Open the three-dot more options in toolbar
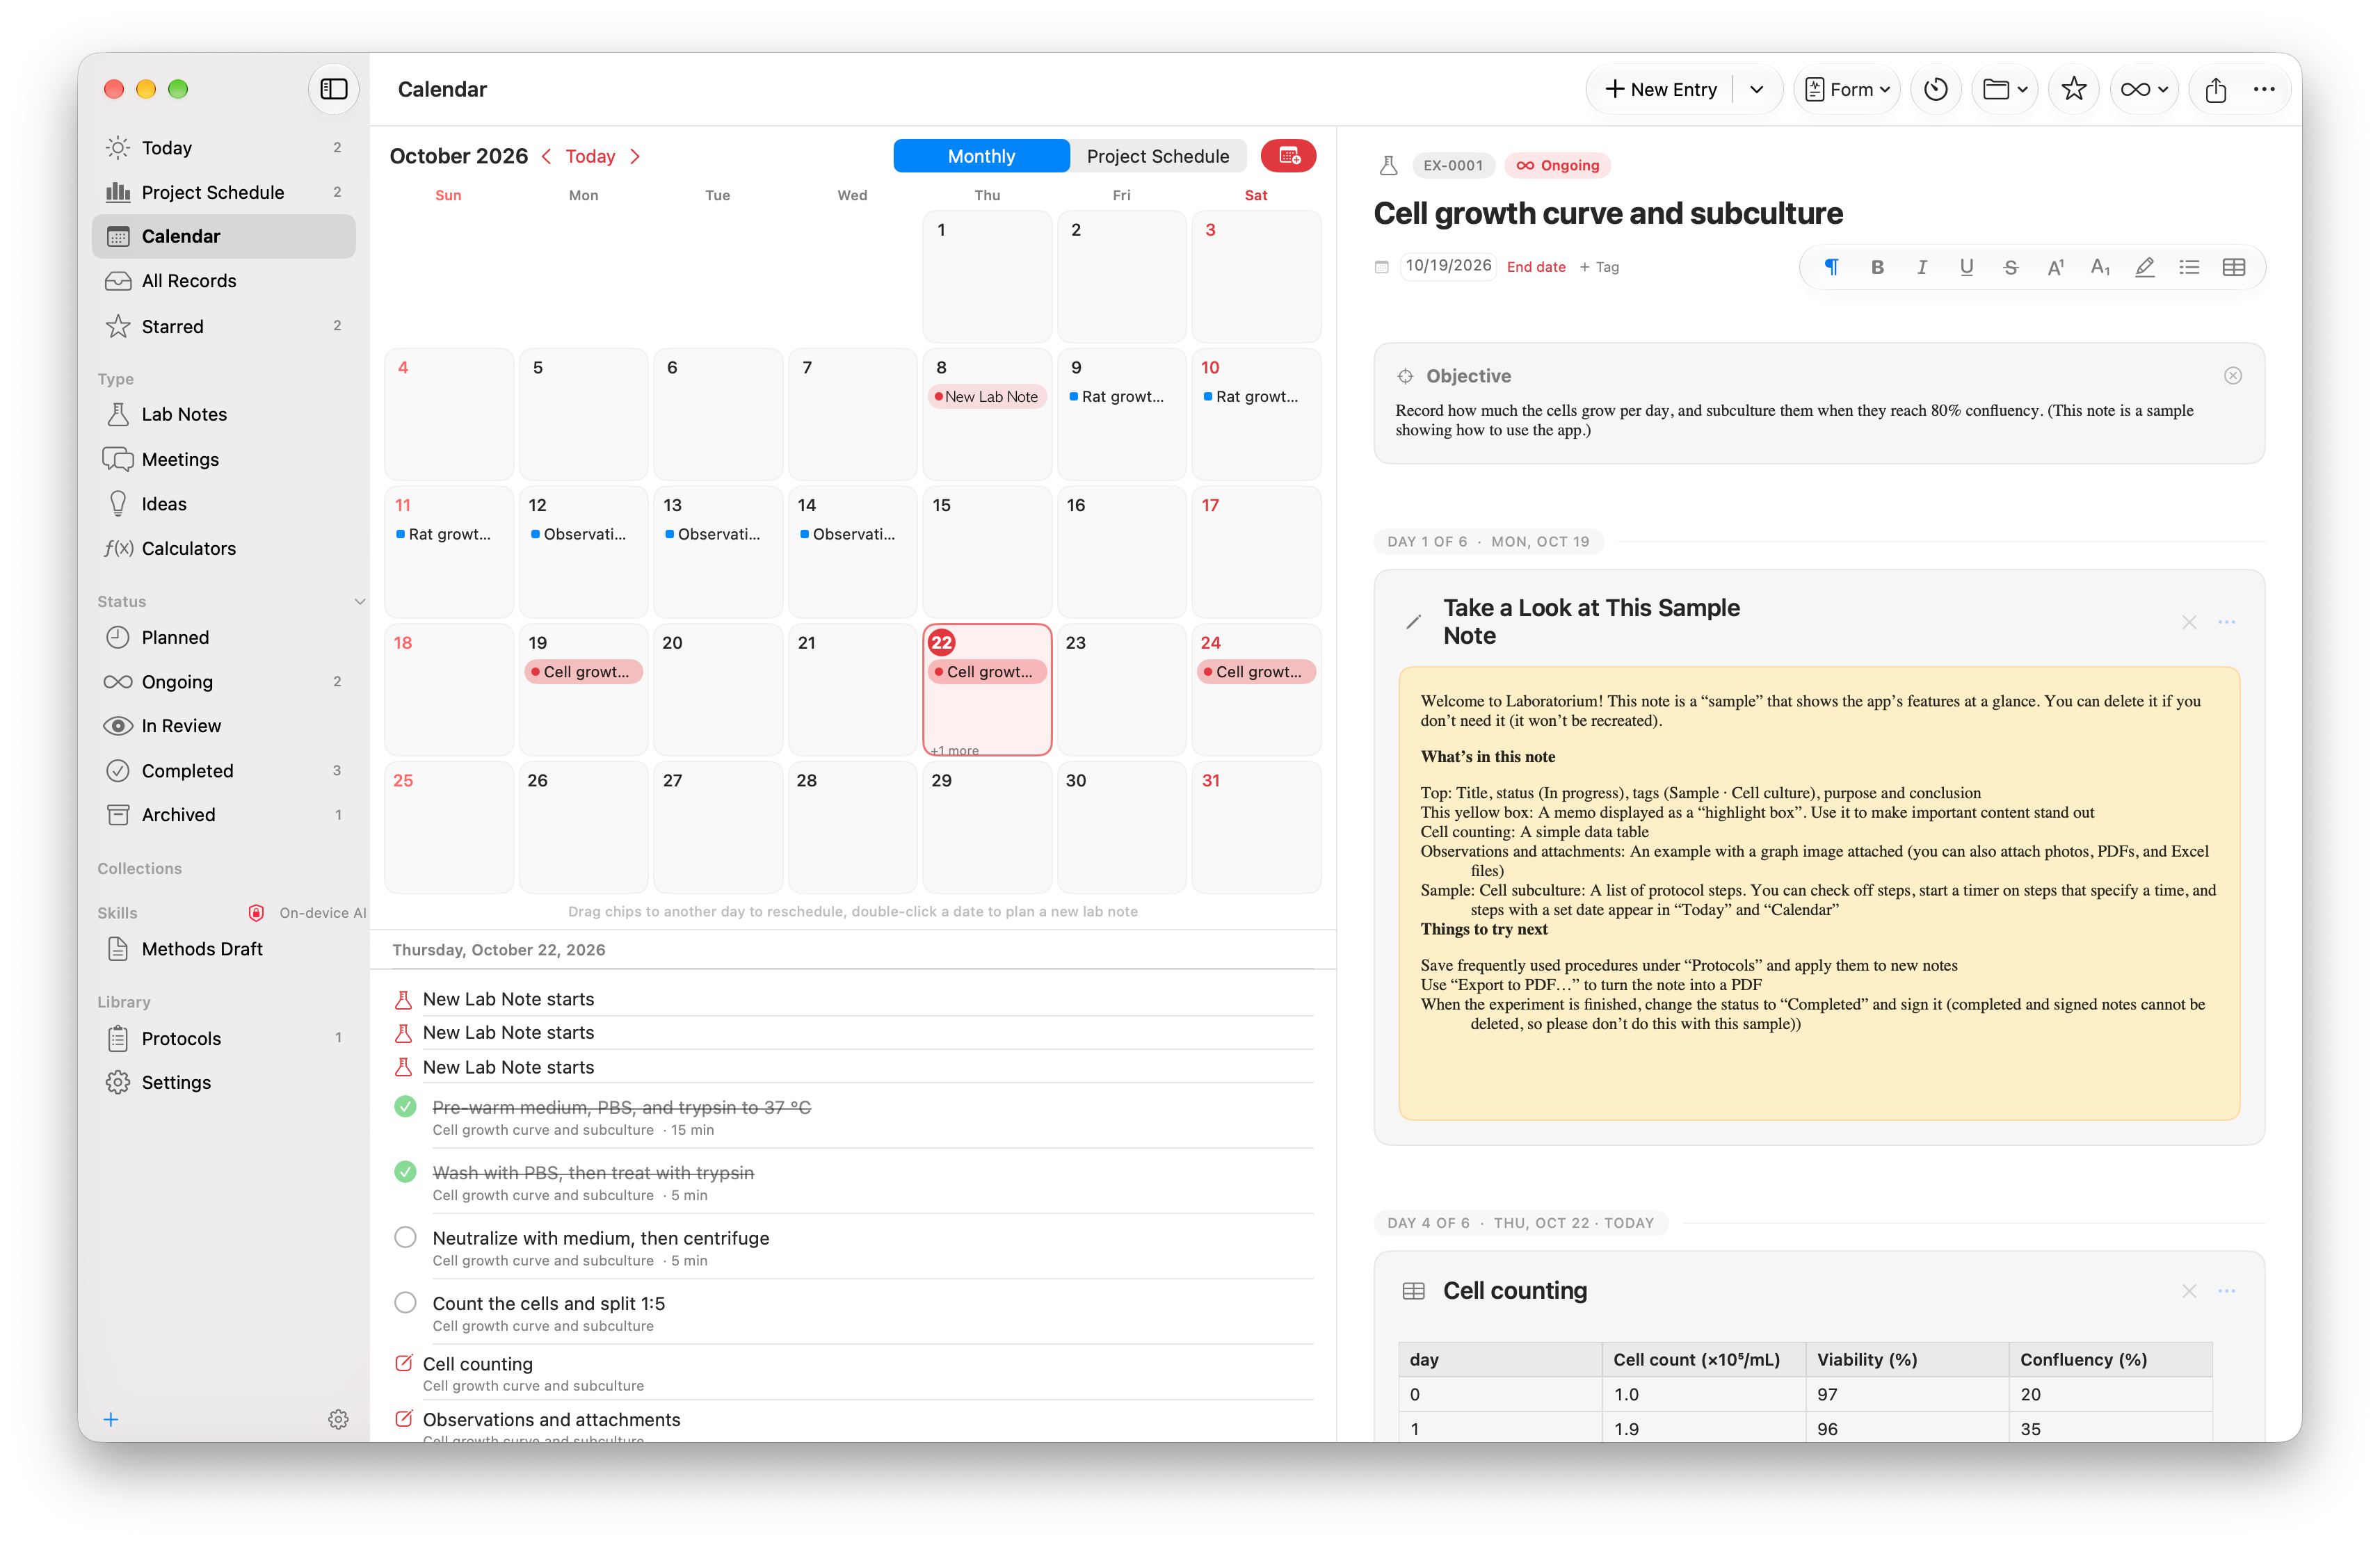The height and width of the screenshot is (1545, 2380). pyautogui.click(x=2264, y=89)
